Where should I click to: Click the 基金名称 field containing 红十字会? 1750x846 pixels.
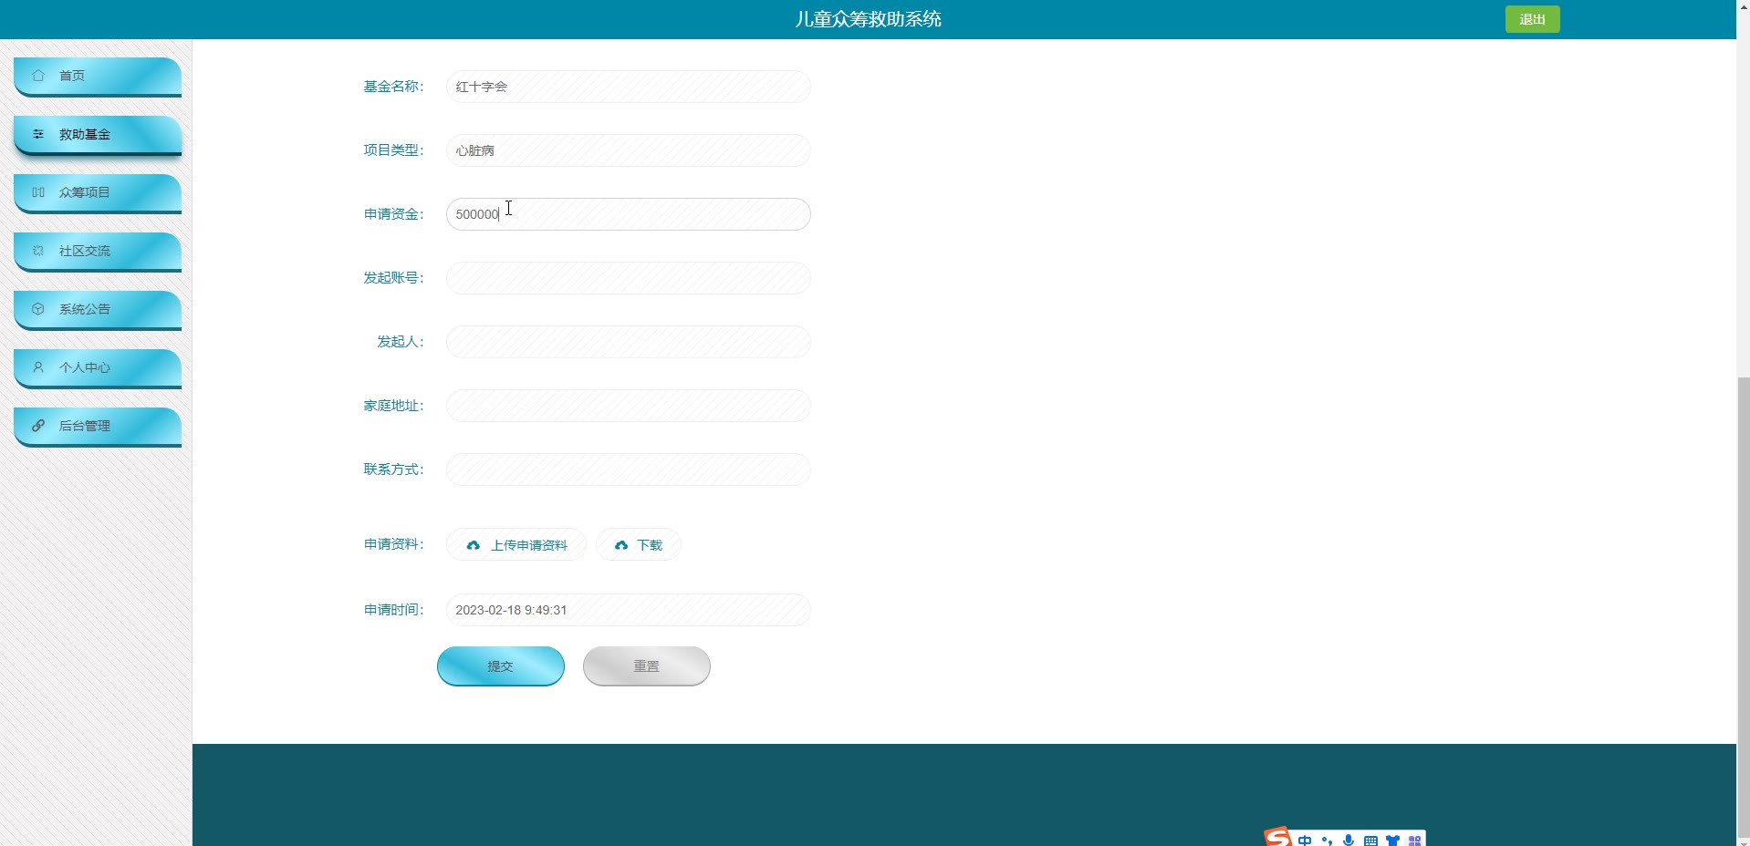(629, 87)
